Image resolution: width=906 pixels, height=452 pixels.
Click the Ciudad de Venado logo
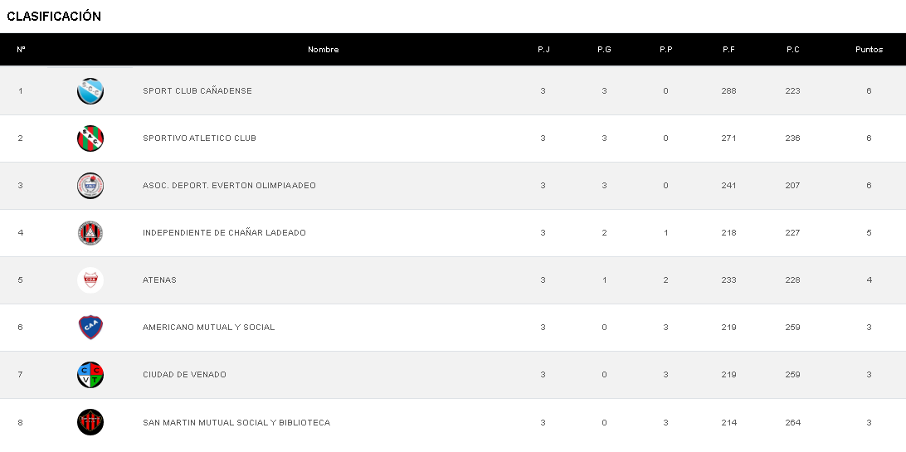point(90,374)
